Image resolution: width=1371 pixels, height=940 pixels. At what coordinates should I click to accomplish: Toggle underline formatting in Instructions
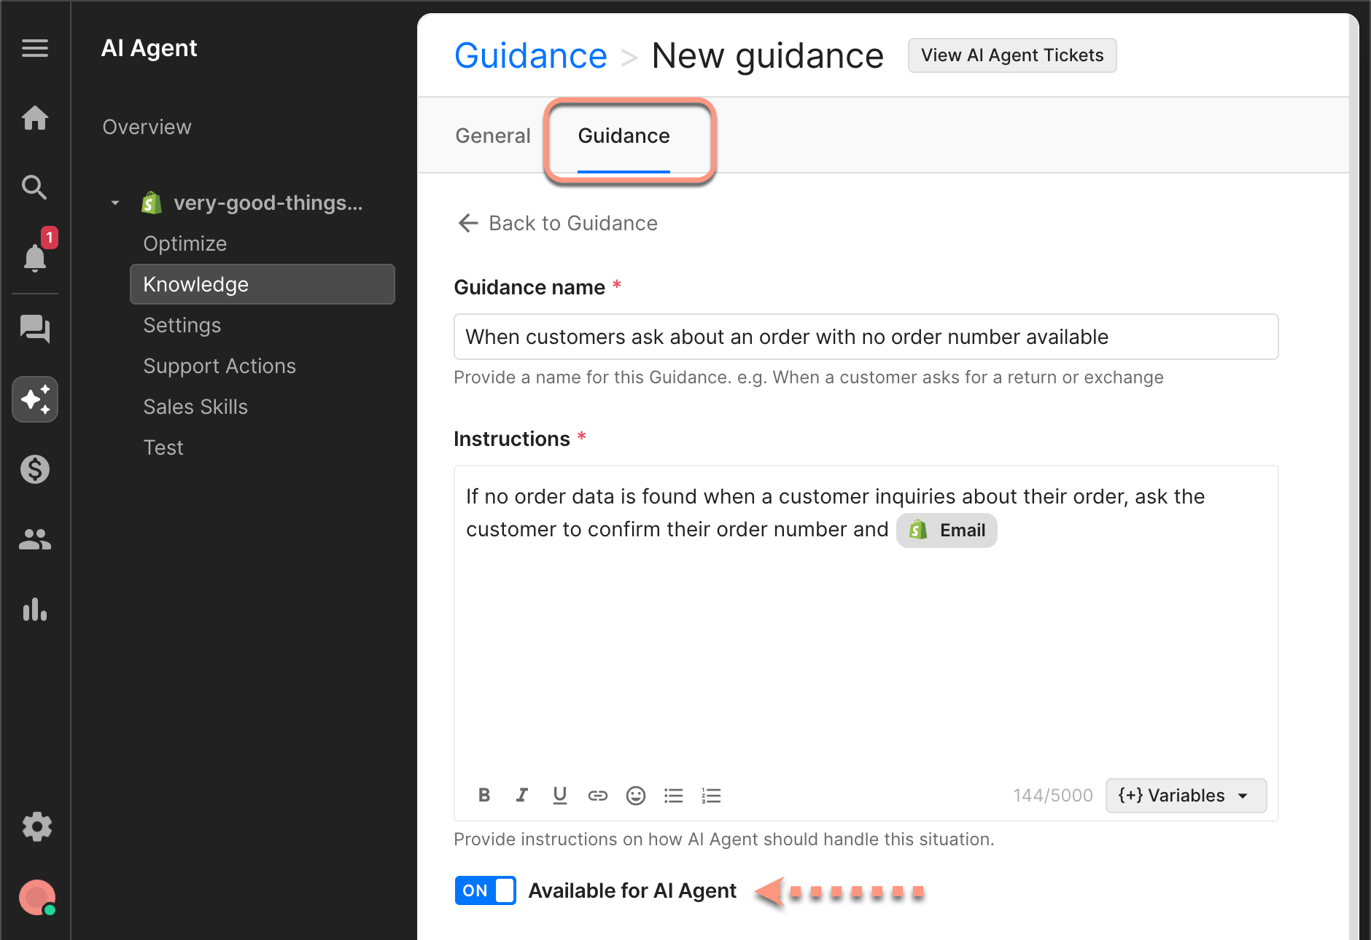coord(560,796)
